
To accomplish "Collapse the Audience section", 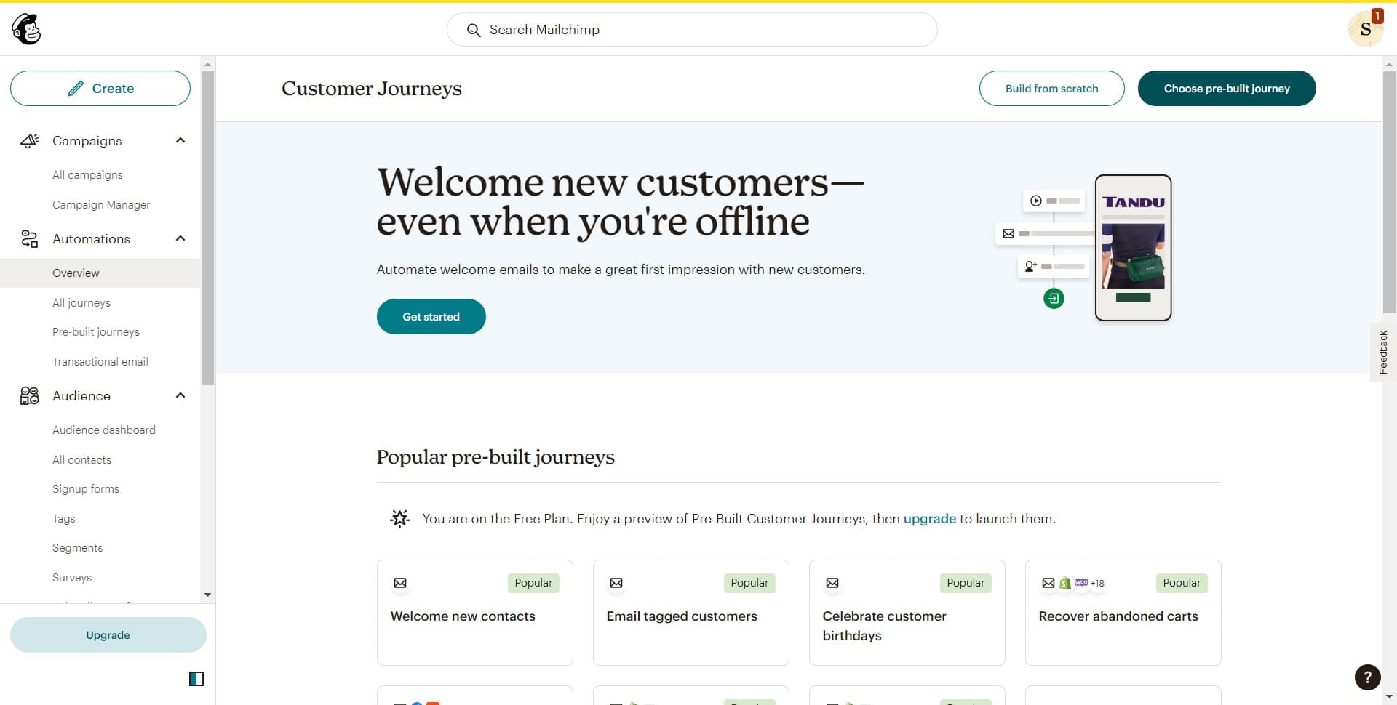I will [x=180, y=395].
